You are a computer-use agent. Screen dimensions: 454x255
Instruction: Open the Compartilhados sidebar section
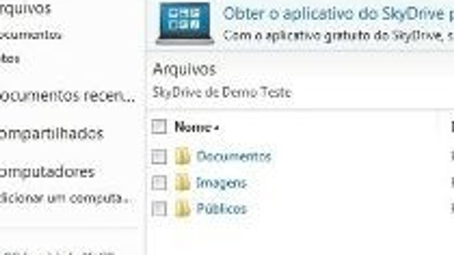(x=52, y=134)
